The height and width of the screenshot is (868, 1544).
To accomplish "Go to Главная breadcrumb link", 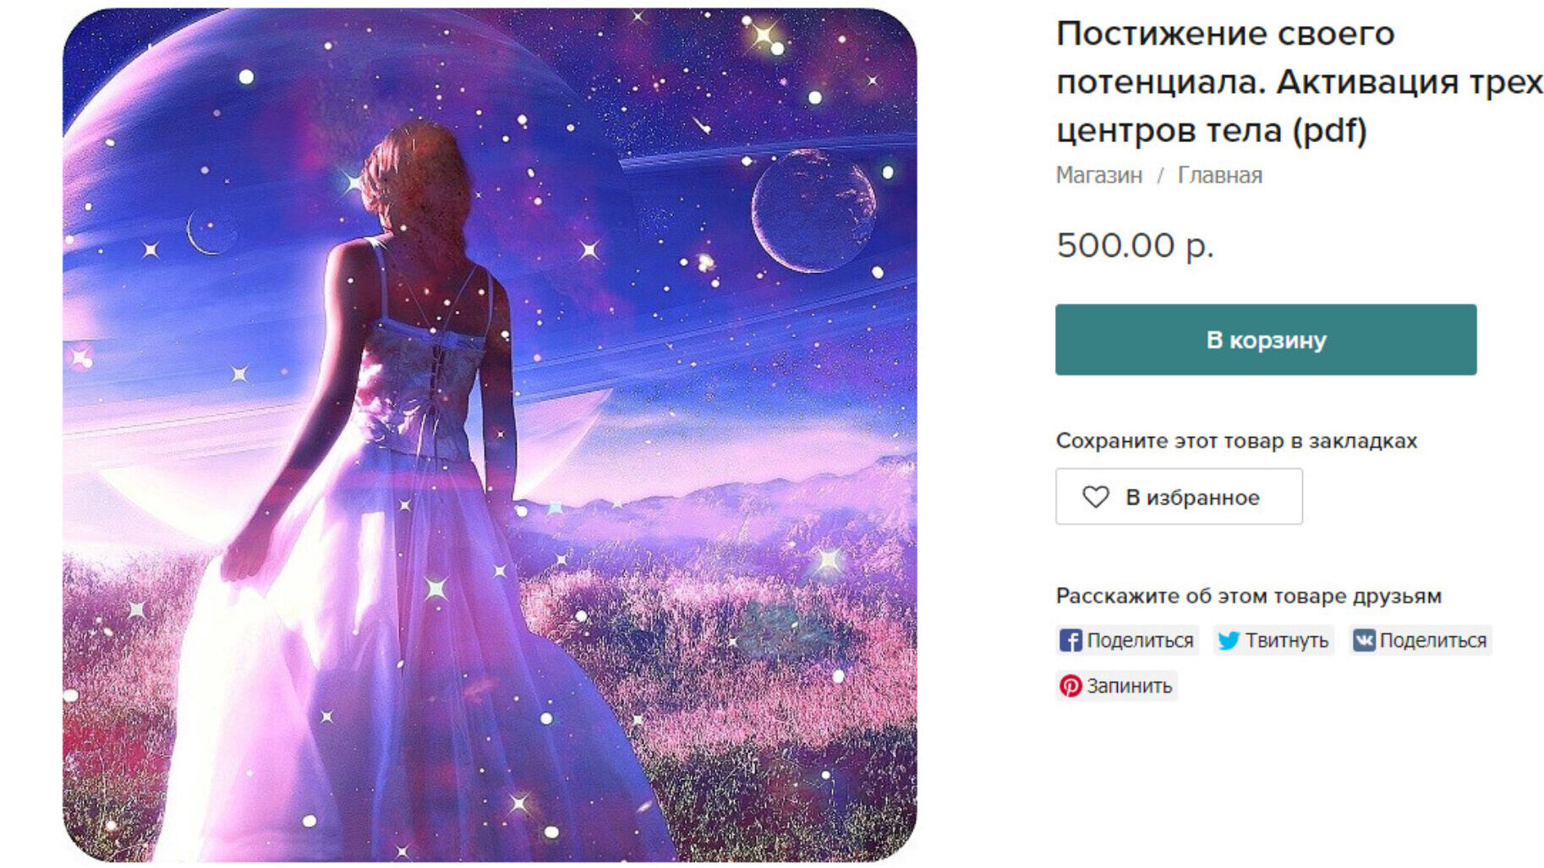I will pyautogui.click(x=1219, y=176).
